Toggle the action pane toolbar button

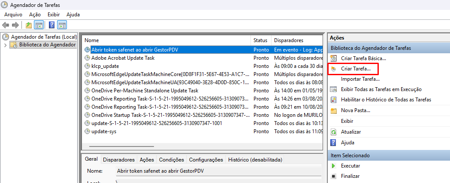coord(62,25)
